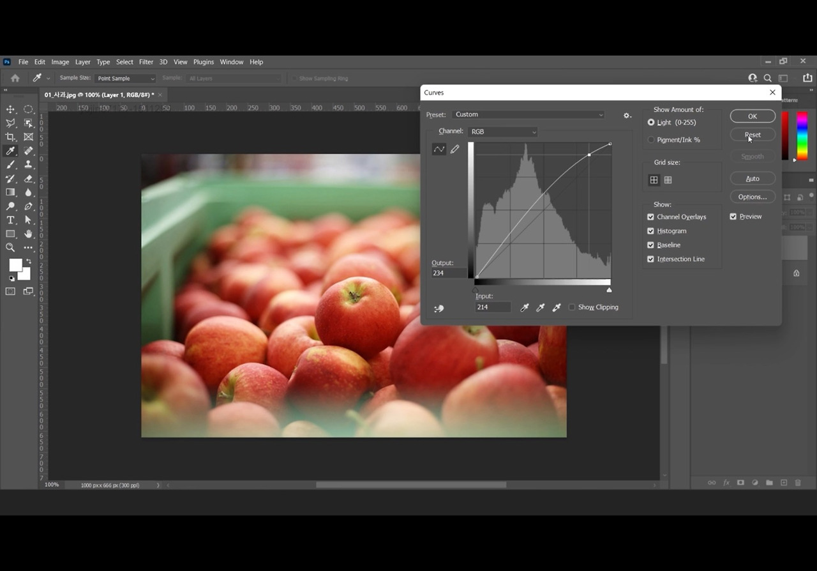Switch grid size to detailed 10% grid
Screen dimensions: 817x571
click(x=668, y=180)
